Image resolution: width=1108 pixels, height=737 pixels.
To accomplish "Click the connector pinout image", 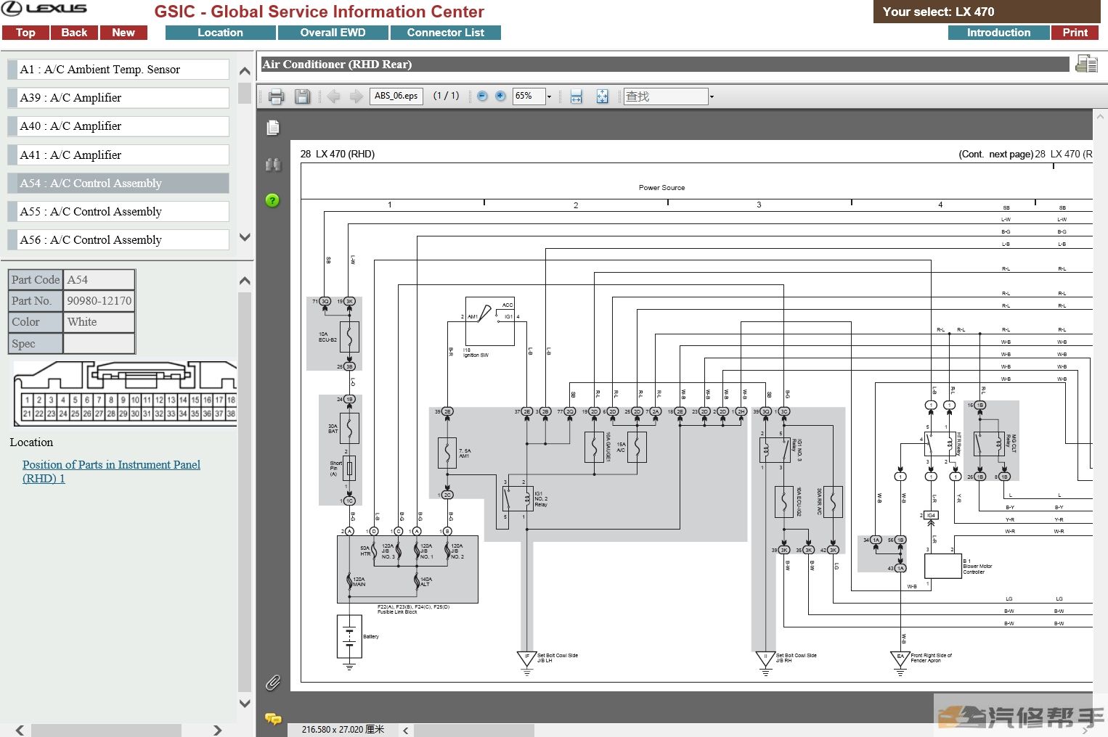I will pos(125,393).
